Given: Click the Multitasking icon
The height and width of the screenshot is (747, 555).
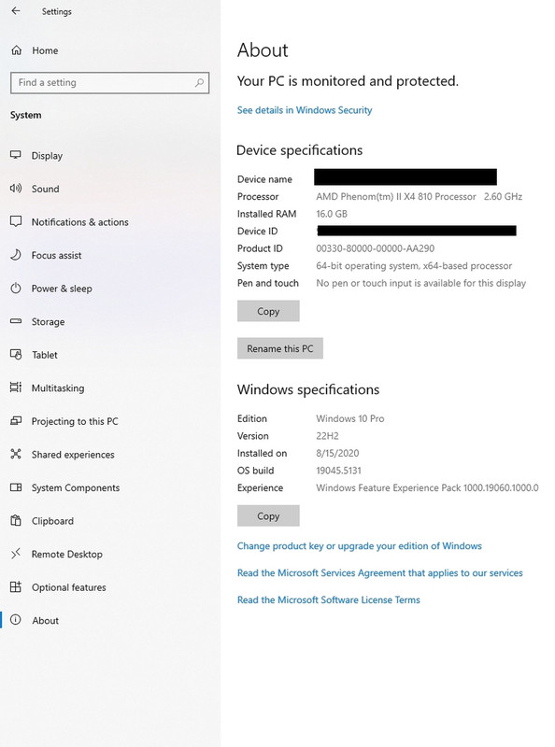Looking at the screenshot, I should point(16,388).
